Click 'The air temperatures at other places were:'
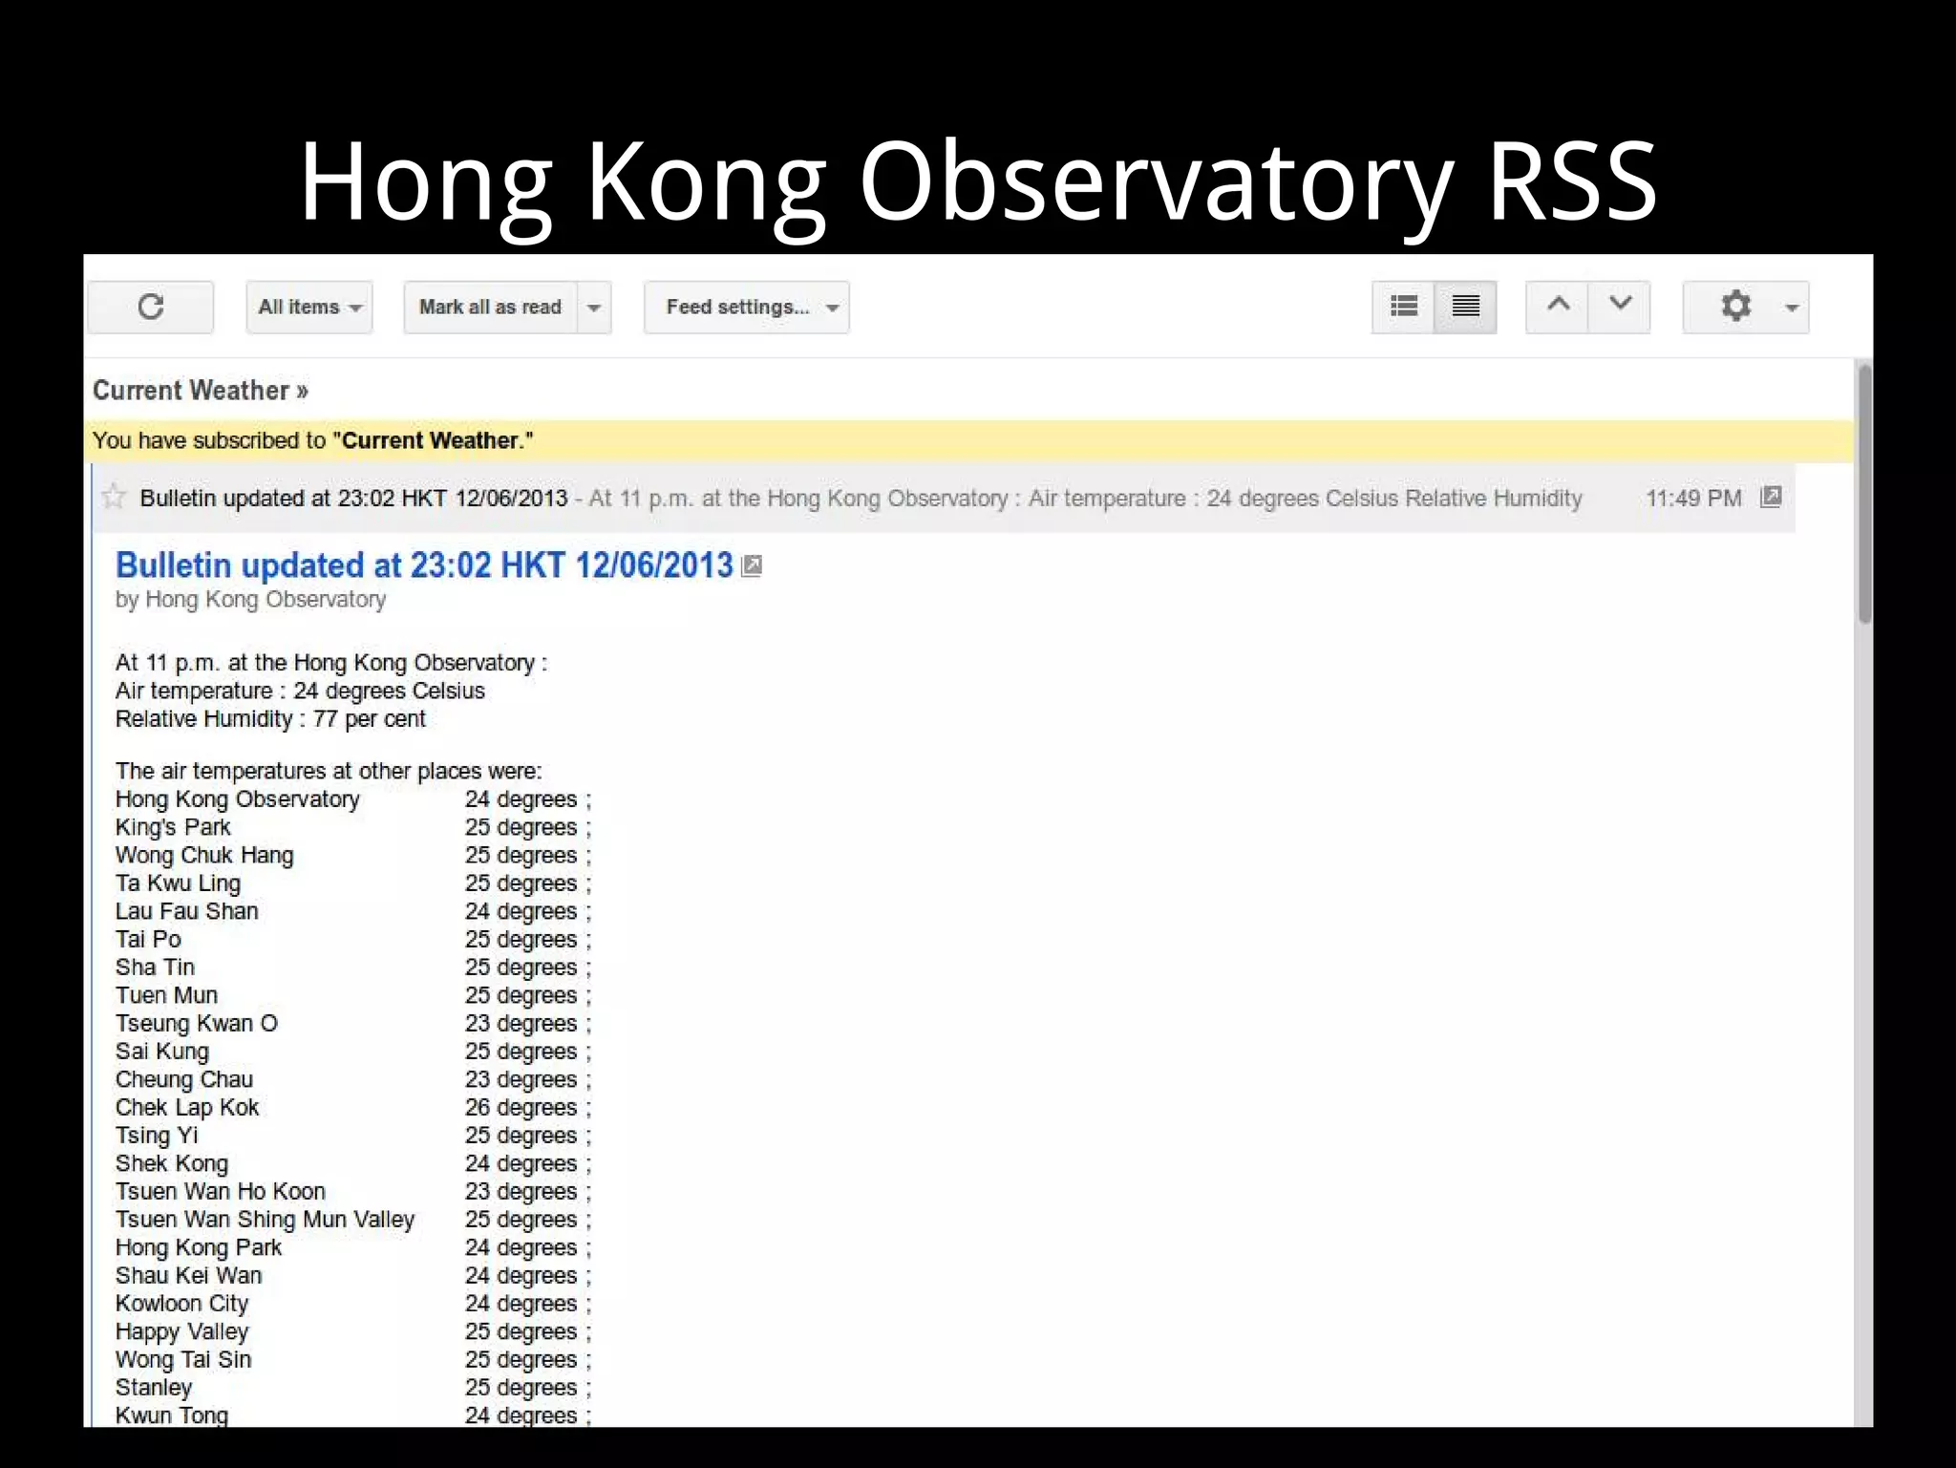This screenshot has width=1956, height=1468. [329, 771]
